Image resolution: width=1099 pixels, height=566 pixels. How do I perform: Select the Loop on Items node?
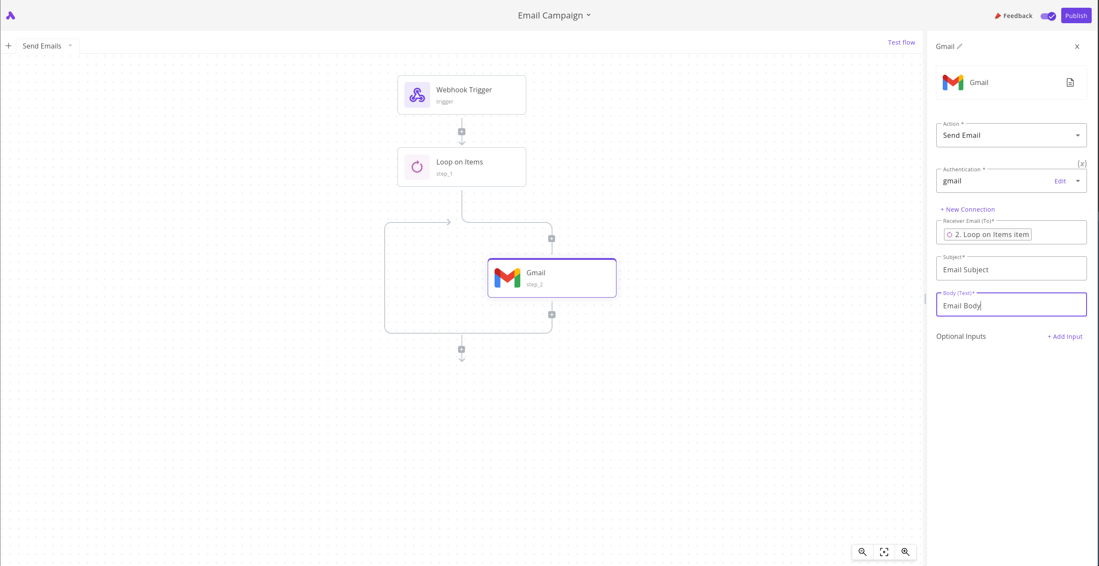pyautogui.click(x=461, y=167)
